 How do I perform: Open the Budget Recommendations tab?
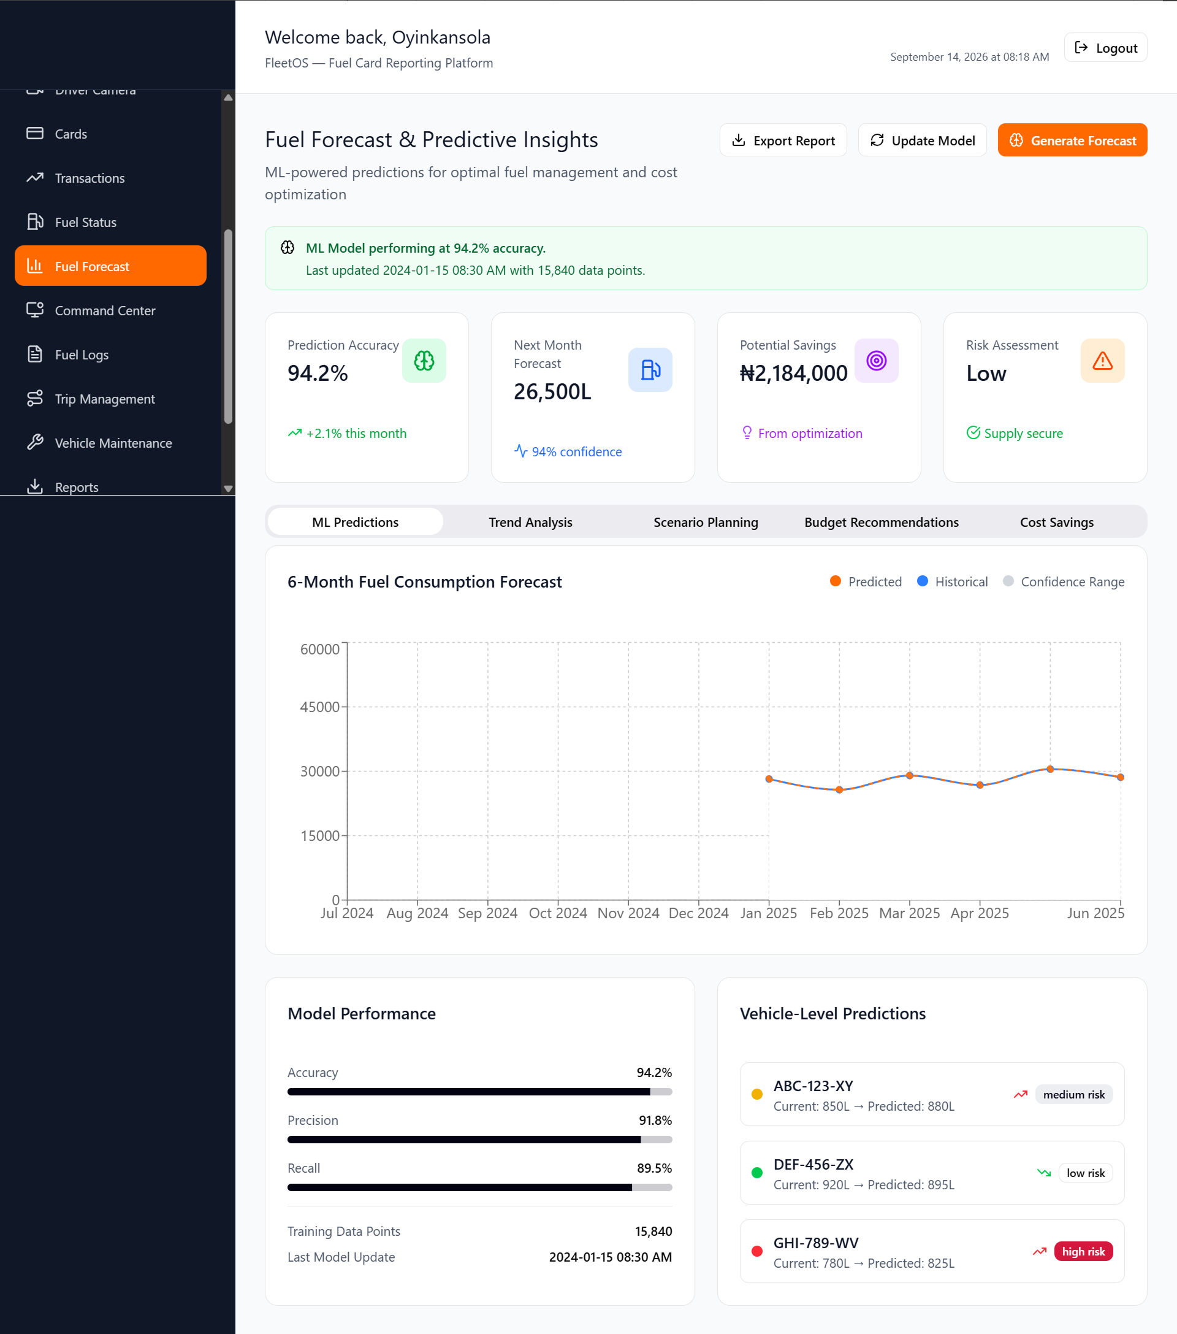pos(882,522)
